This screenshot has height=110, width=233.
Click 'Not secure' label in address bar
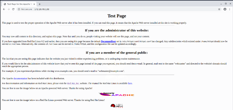[27, 9]
